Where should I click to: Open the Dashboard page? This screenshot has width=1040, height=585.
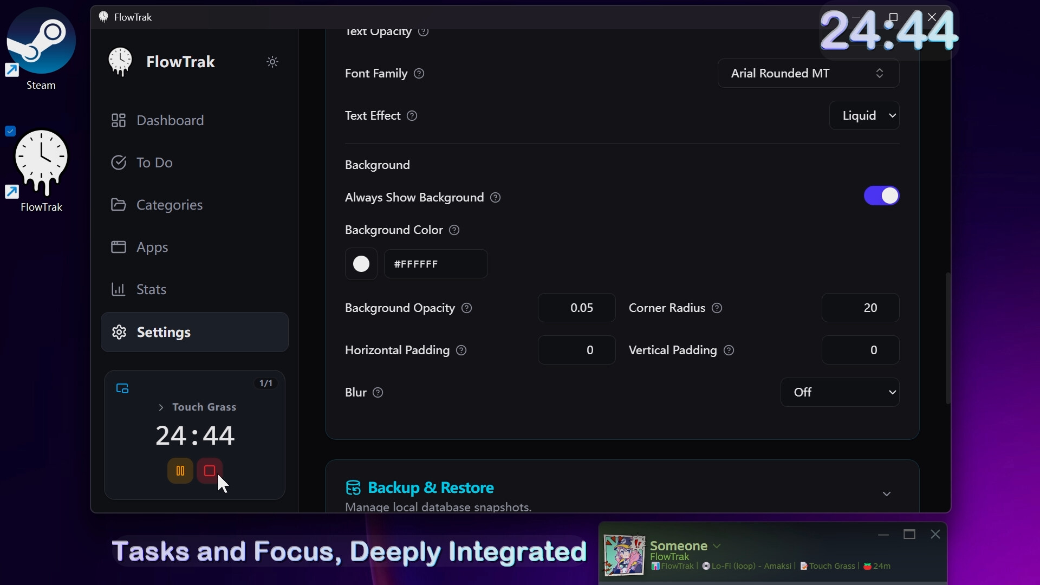tap(194, 120)
